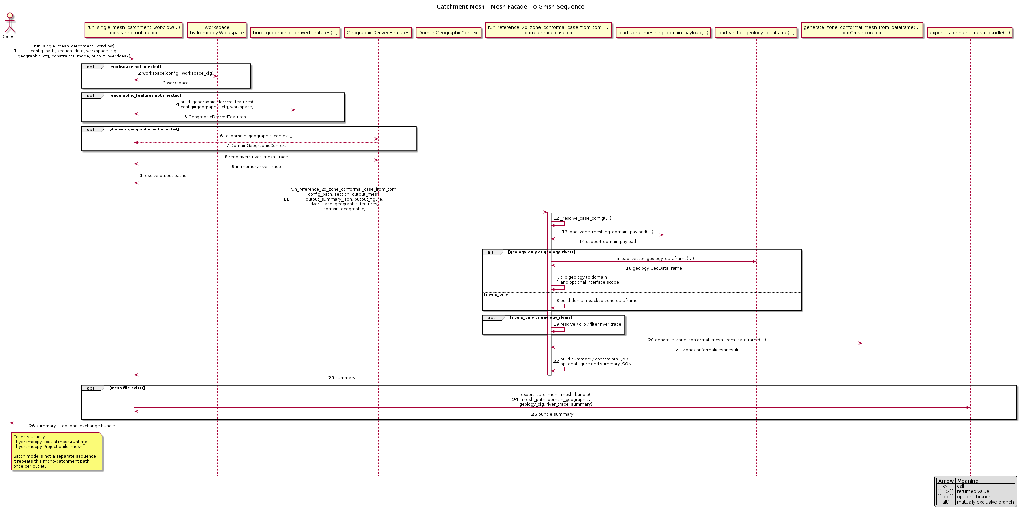This screenshot has height=510, width=1020.
Task: Click message 10 resolve output paths
Action: tap(161, 176)
